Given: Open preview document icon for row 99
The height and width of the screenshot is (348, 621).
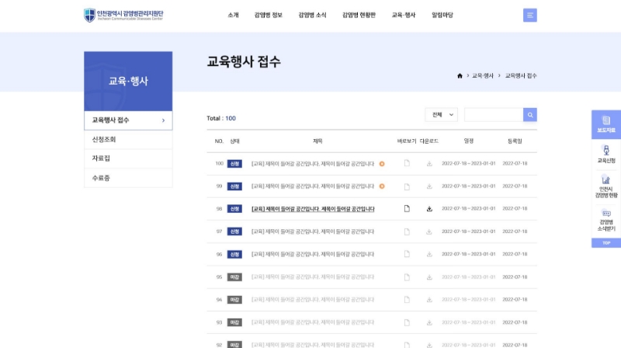Looking at the screenshot, I should pyautogui.click(x=407, y=186).
